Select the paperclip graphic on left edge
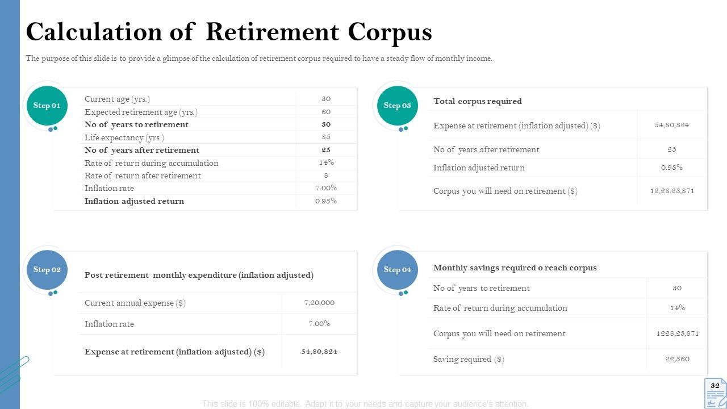 pos(12,372)
